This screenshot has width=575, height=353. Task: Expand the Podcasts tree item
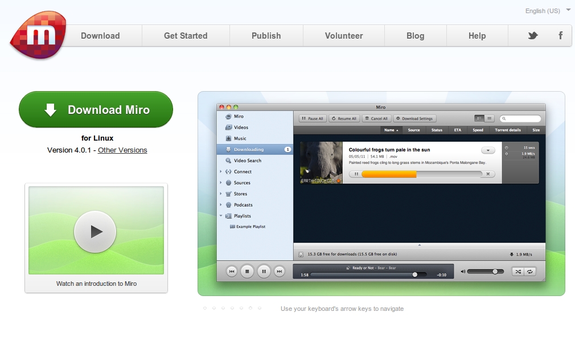pos(221,204)
